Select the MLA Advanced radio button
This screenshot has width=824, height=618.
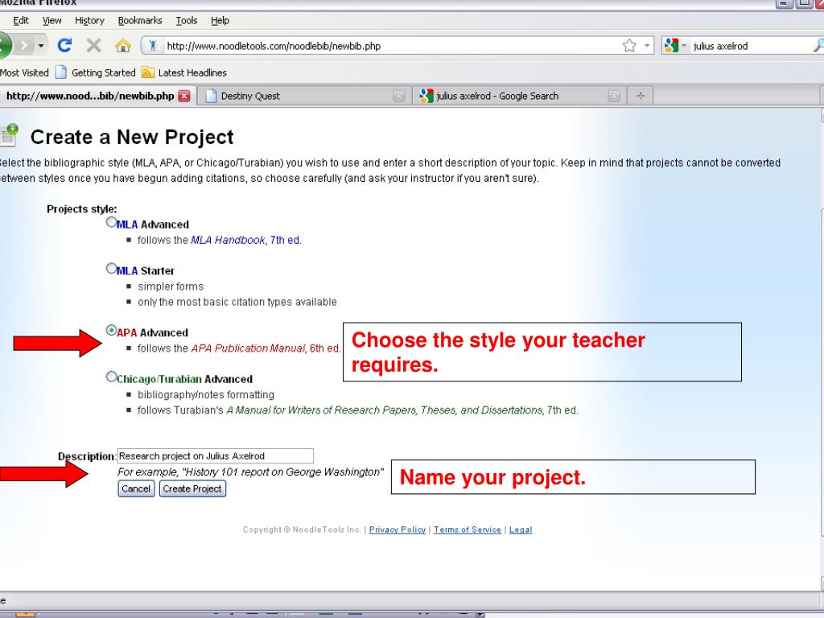pos(111,222)
